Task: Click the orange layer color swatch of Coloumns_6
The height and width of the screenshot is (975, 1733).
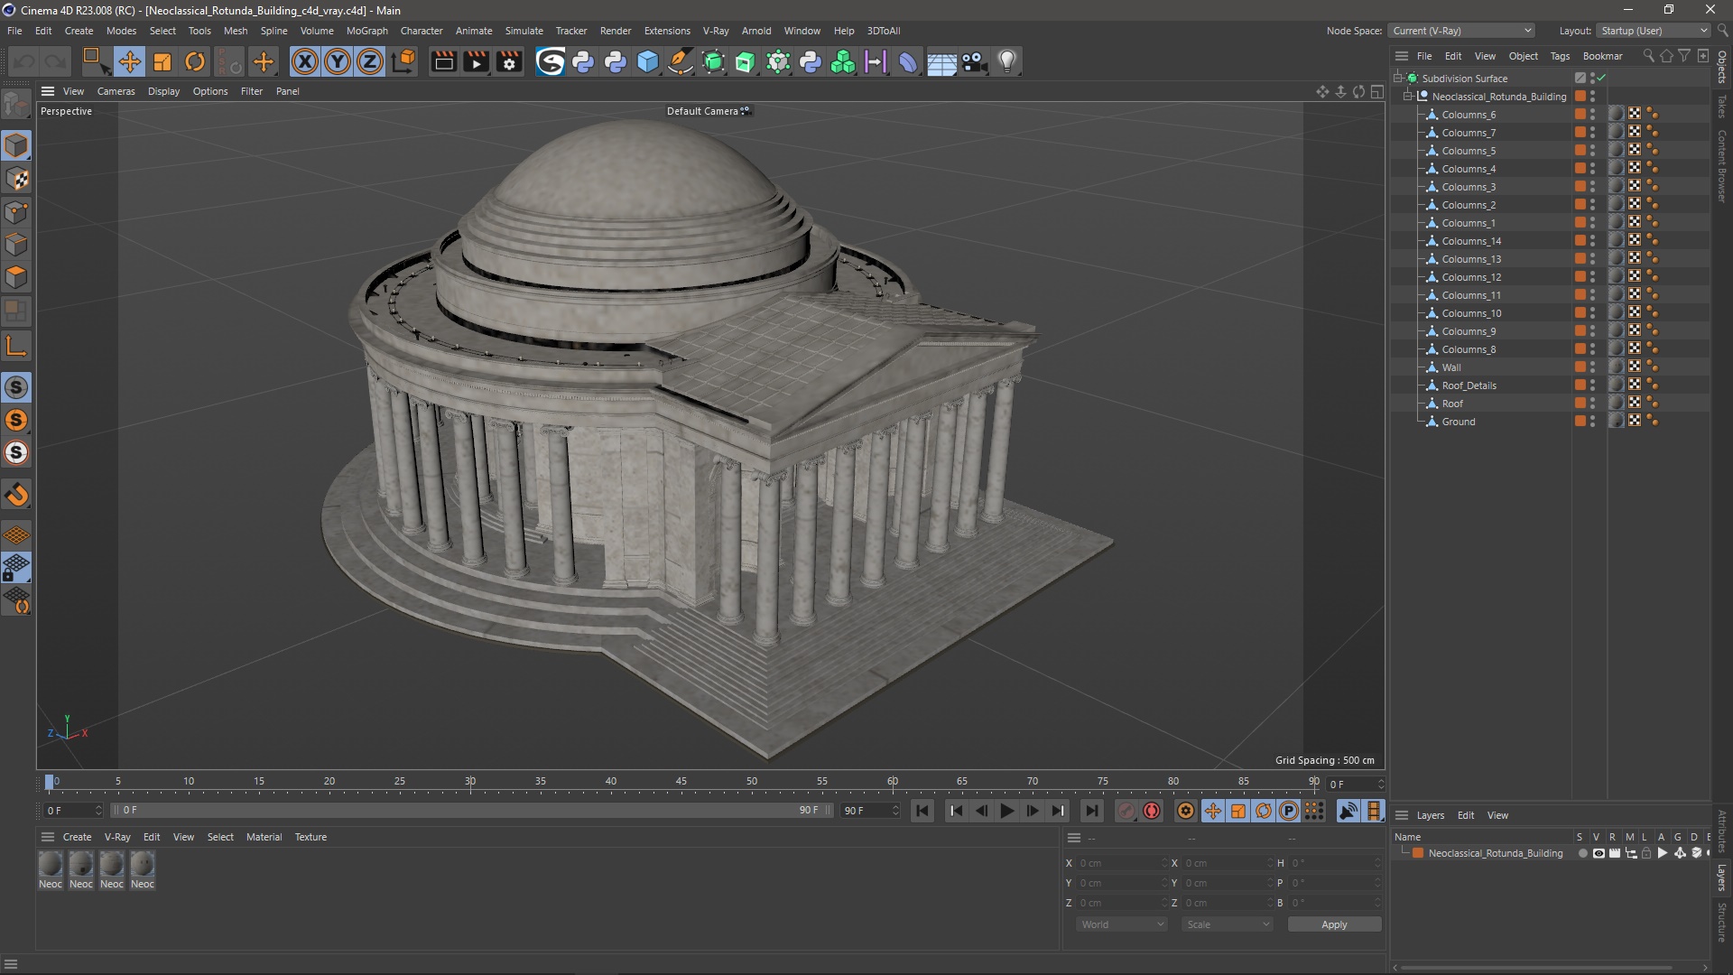Action: click(1580, 115)
